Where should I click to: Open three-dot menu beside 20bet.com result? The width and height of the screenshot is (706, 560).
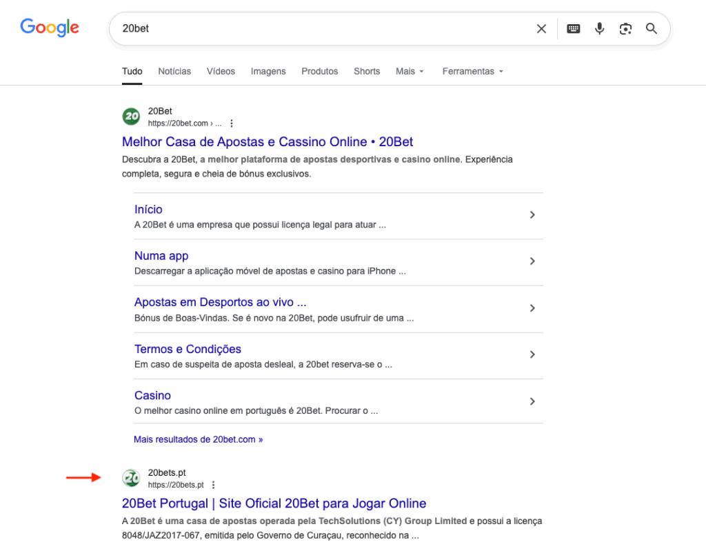(x=232, y=123)
